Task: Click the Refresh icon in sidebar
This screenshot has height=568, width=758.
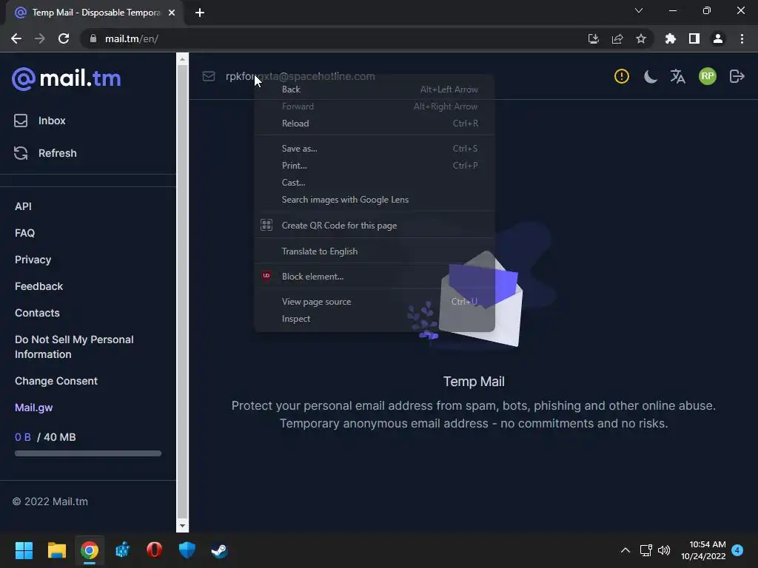Action: click(x=21, y=153)
